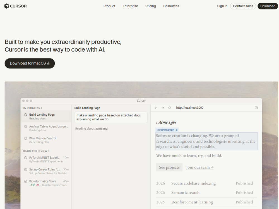Viewport: 279px width, 209px height.
Task: Open the Resources menu
Action: click(171, 6)
